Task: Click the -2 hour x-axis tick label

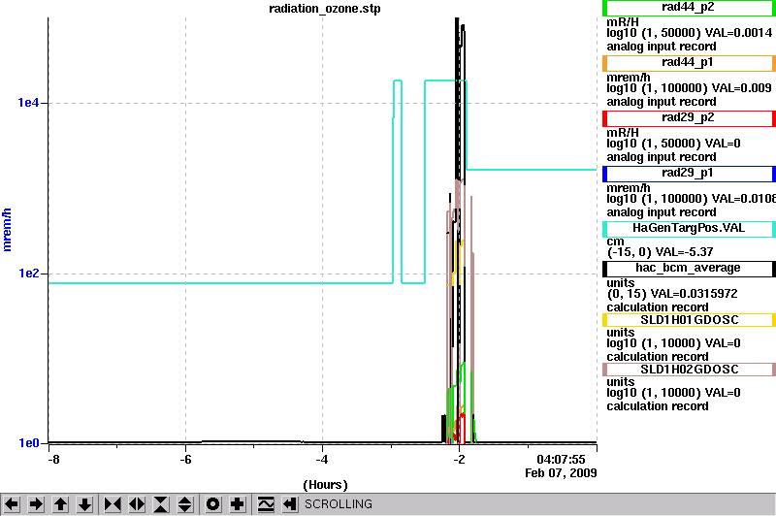Action: pyautogui.click(x=459, y=460)
